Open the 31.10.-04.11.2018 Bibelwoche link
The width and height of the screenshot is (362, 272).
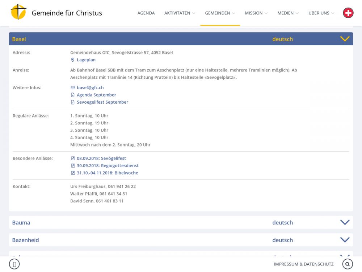pyautogui.click(x=107, y=173)
